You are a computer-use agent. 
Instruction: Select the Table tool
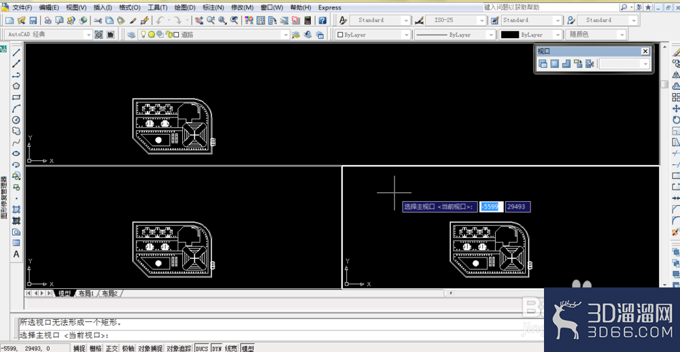pos(16,243)
